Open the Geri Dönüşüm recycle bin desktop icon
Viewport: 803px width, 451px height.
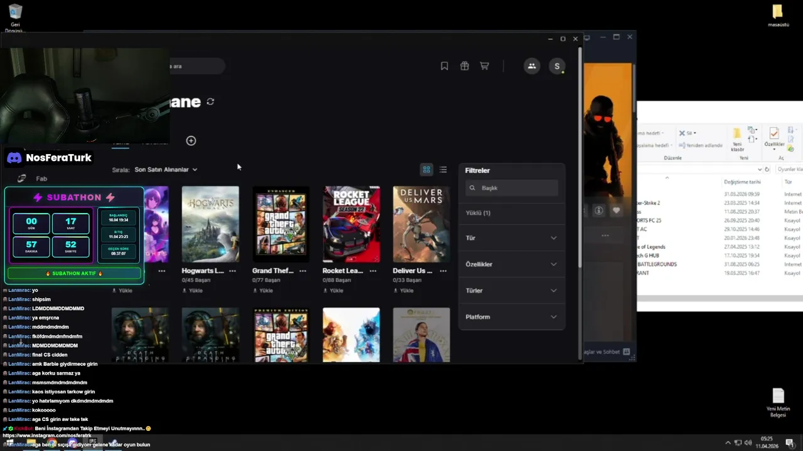(x=16, y=18)
